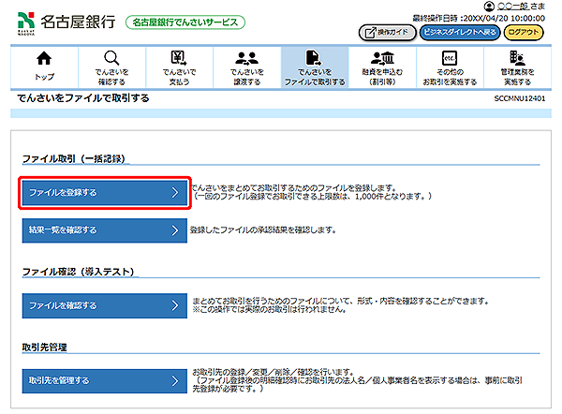Select the file icon でんさいをファイルで取引する tab
The height and width of the screenshot is (414, 562).
[314, 58]
